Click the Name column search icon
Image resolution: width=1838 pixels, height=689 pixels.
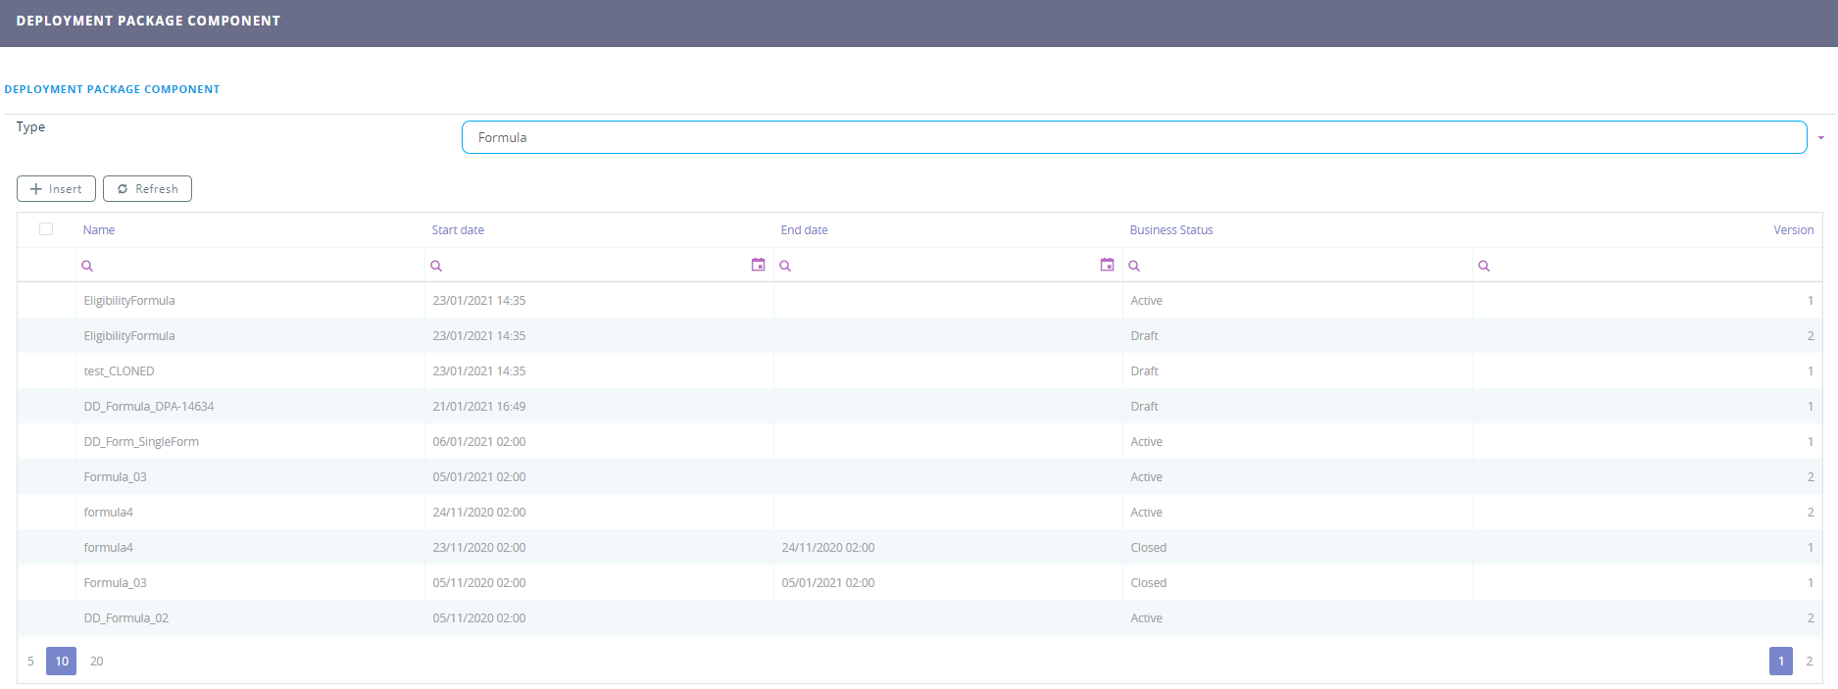(x=87, y=266)
